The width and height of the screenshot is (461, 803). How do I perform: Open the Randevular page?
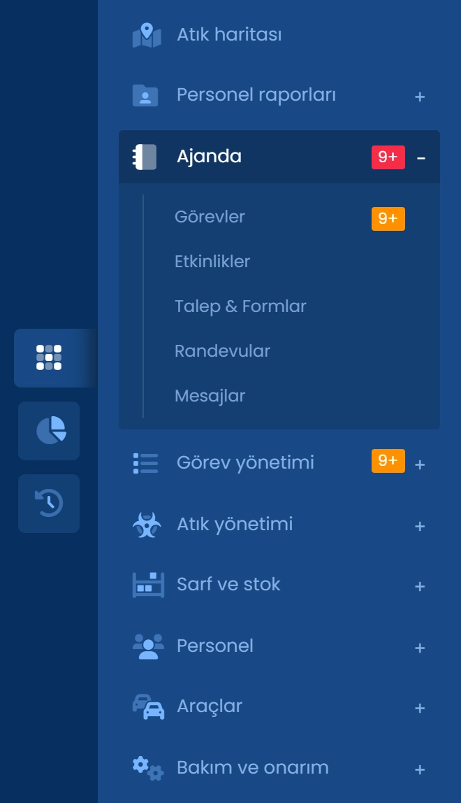click(221, 351)
